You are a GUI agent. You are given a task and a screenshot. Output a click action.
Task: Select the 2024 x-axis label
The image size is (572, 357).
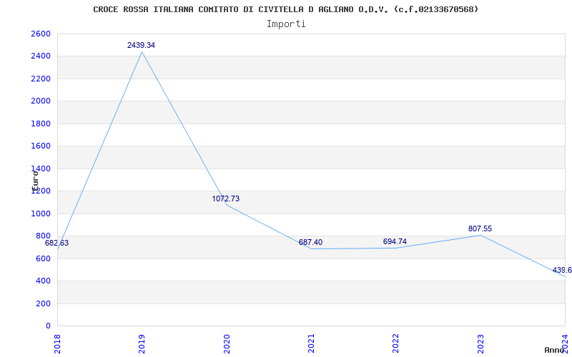coord(565,343)
